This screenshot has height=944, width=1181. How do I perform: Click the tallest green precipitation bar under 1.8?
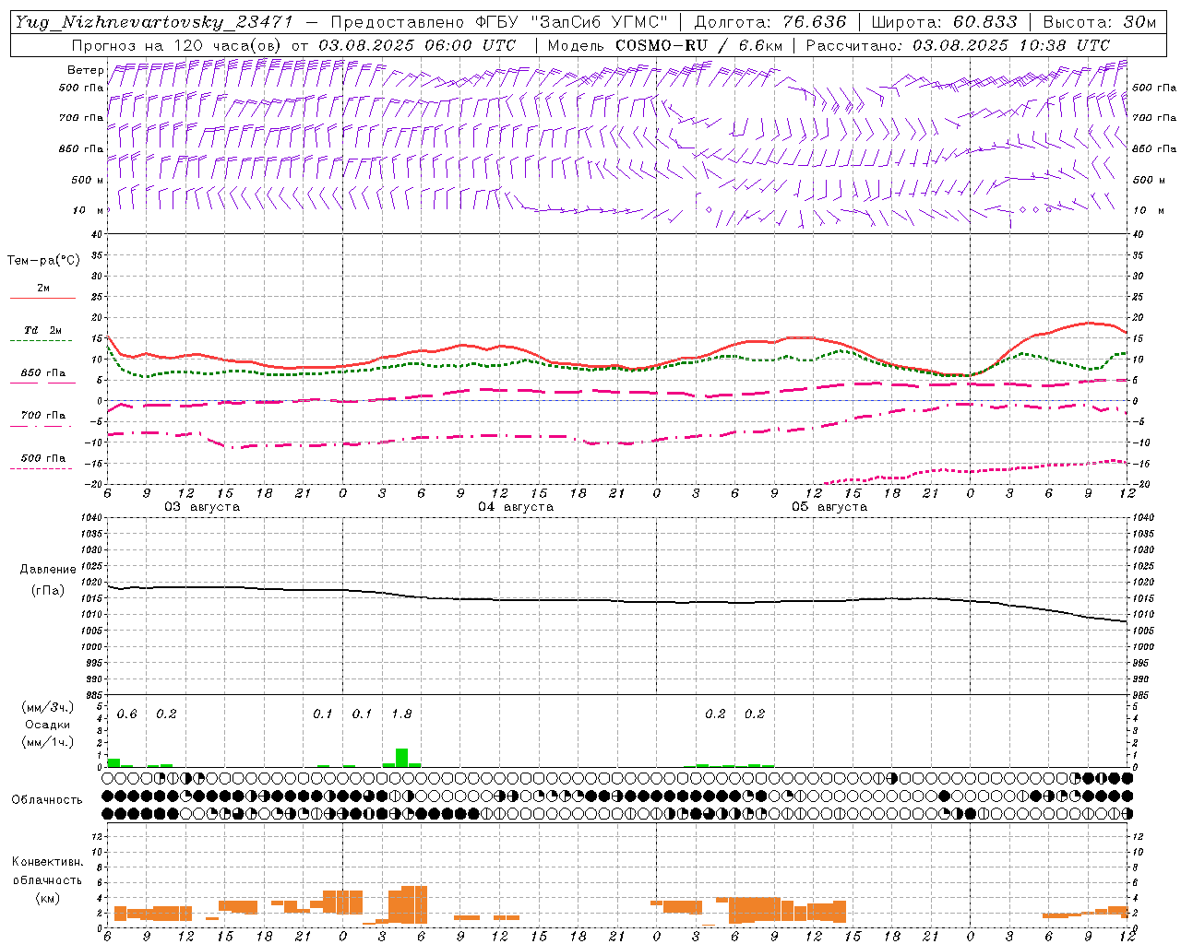tap(401, 758)
